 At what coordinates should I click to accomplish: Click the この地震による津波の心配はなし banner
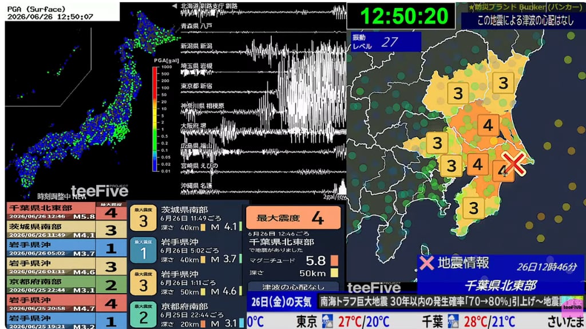(525, 20)
